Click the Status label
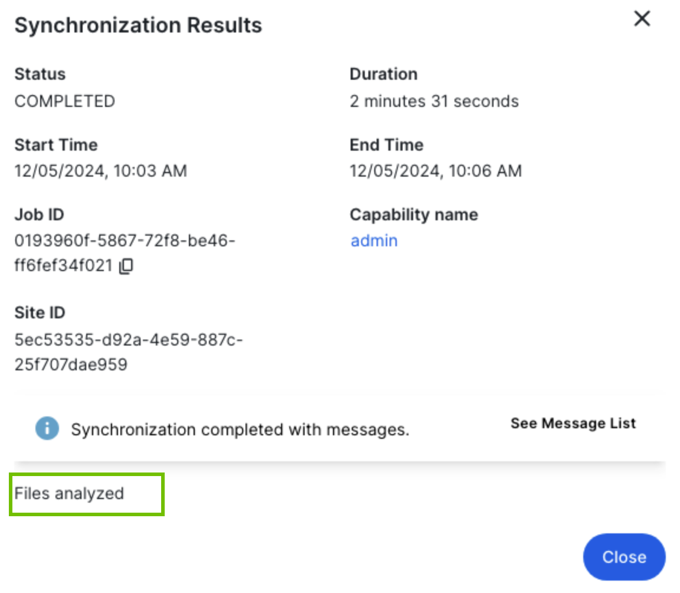Screen dimensions: 680x593 click(x=40, y=74)
